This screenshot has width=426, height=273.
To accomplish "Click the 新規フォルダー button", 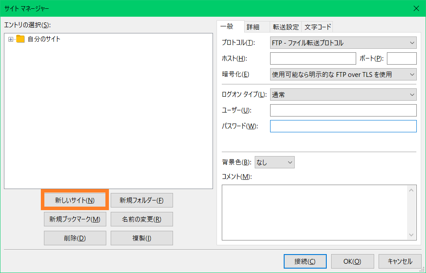I will coord(142,200).
